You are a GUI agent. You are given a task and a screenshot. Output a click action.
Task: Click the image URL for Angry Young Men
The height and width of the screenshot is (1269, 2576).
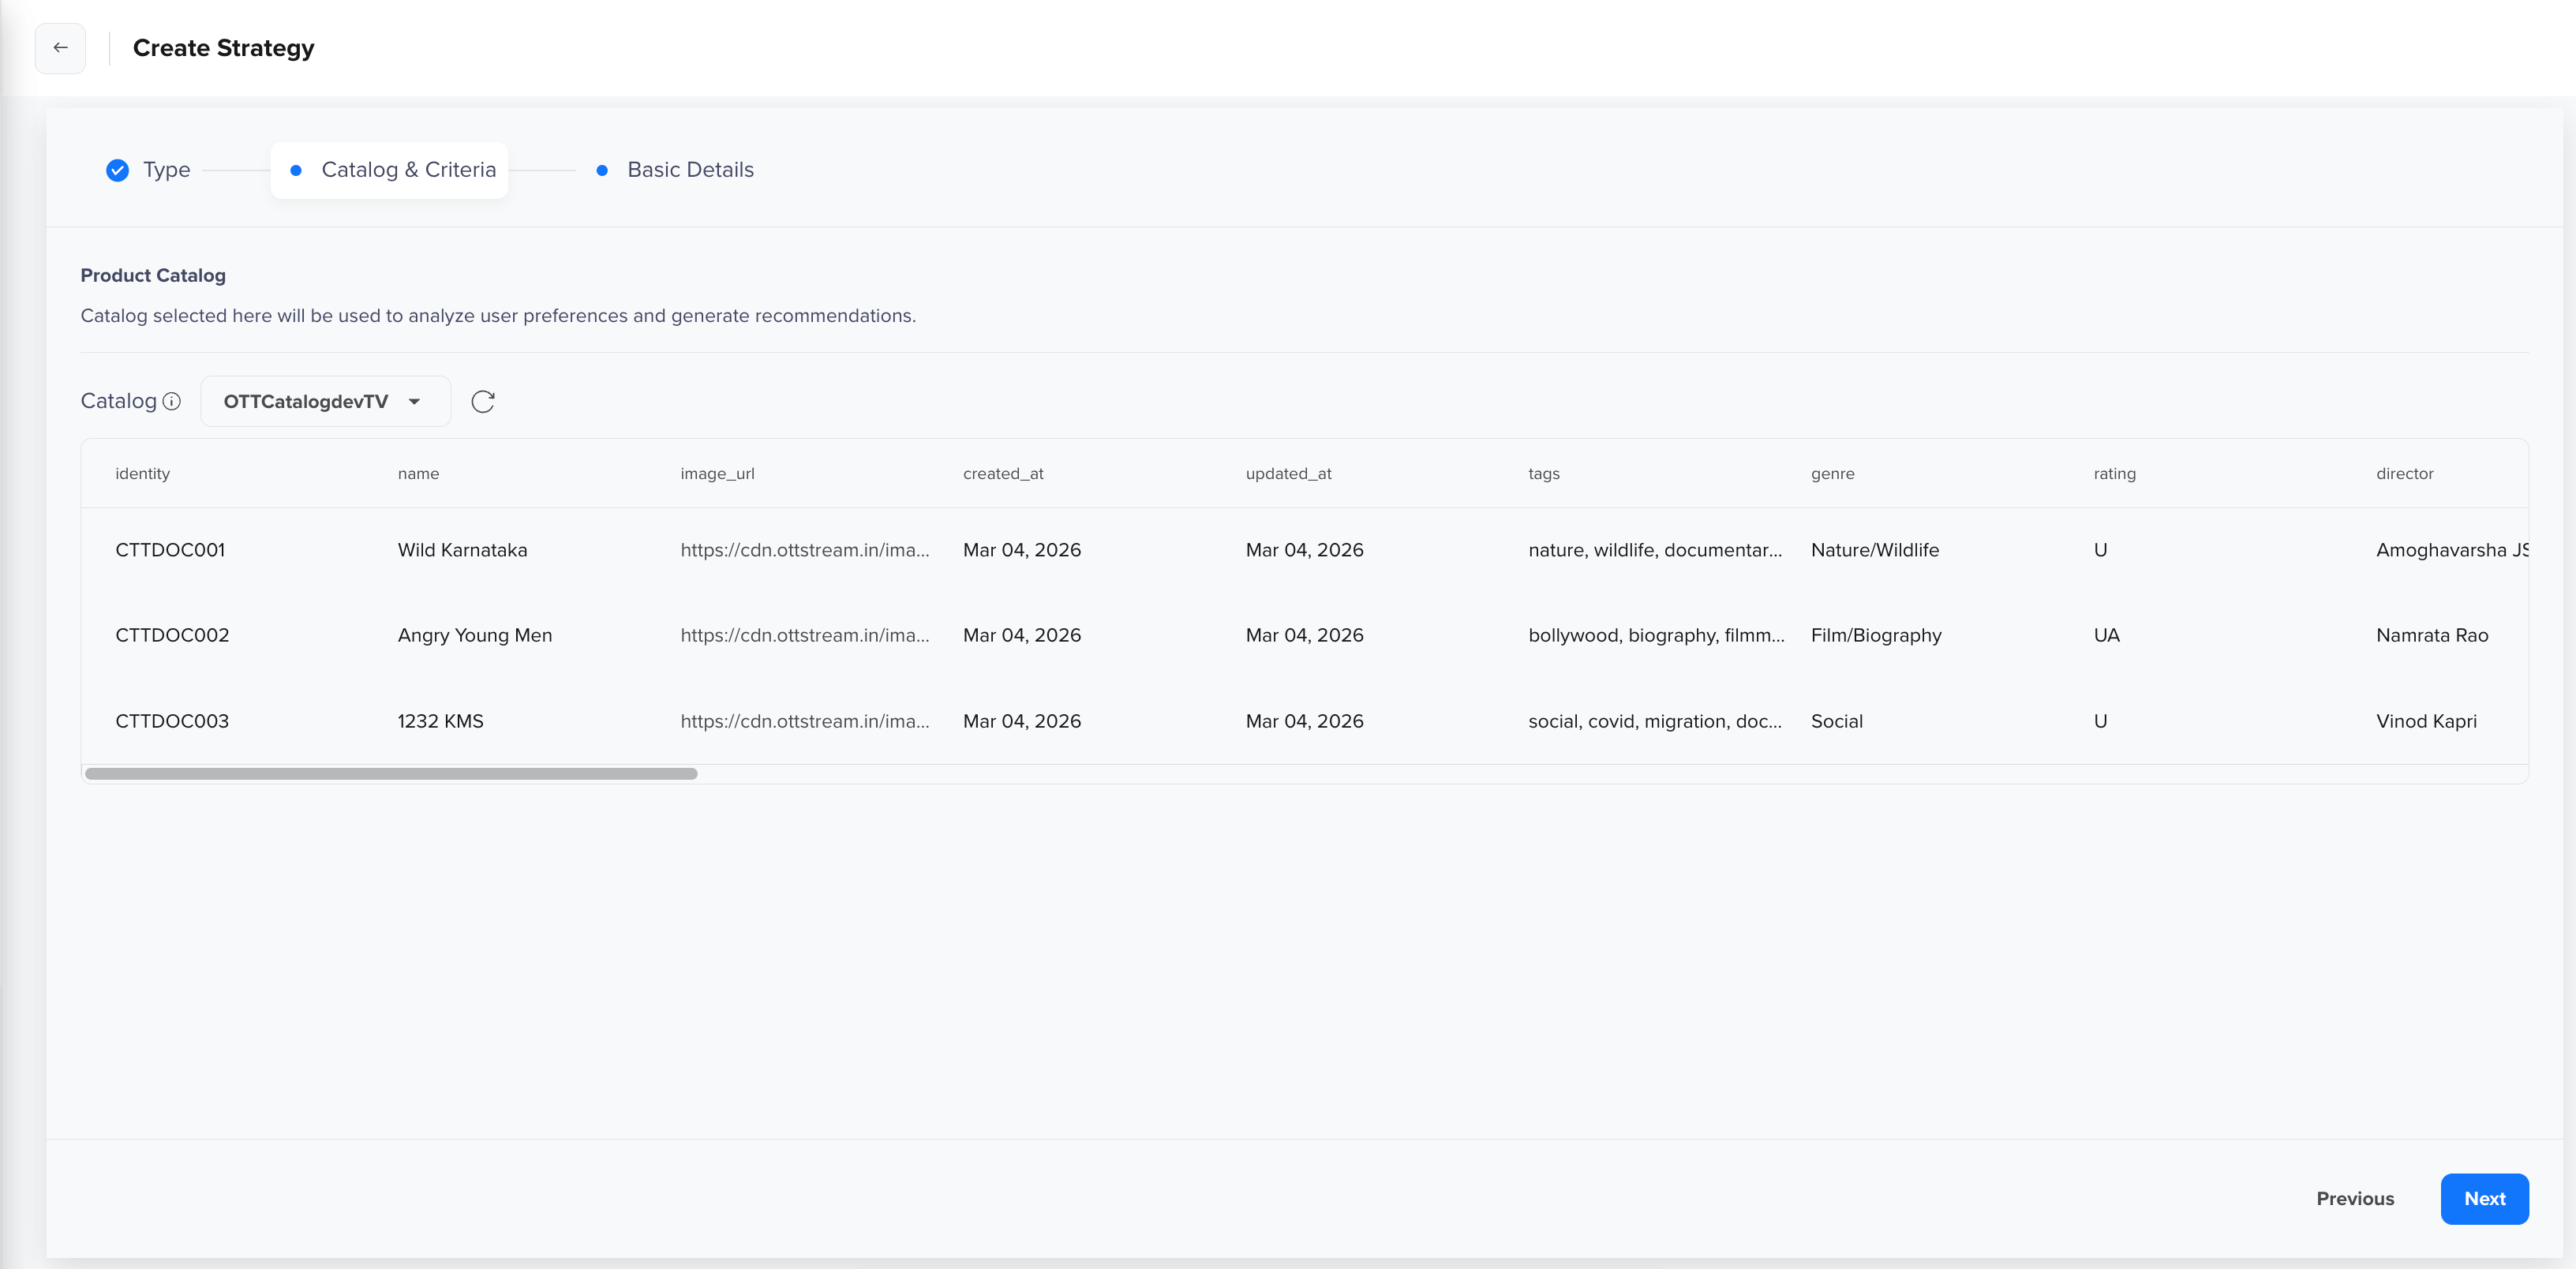[805, 635]
